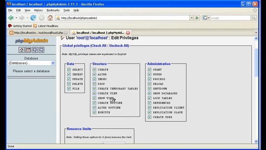Viewport: 266px width, 150px height.
Task: Click the vertical scrollbar thumb
Action: click(256, 62)
